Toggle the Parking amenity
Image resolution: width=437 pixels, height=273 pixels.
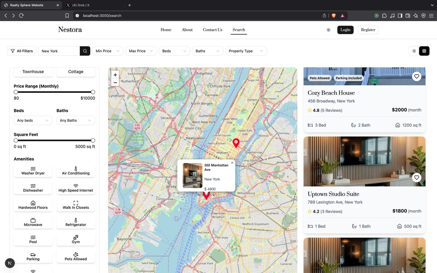33,257
